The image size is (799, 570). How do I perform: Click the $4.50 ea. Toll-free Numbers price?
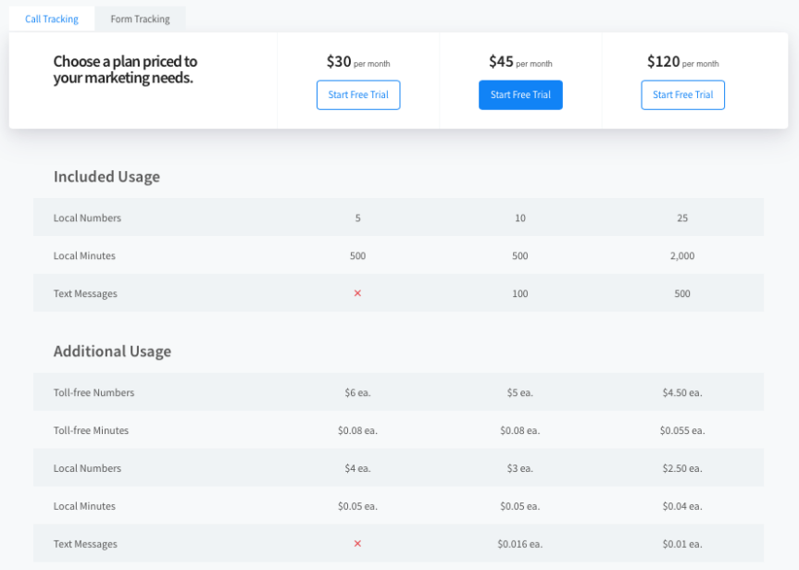click(x=682, y=392)
